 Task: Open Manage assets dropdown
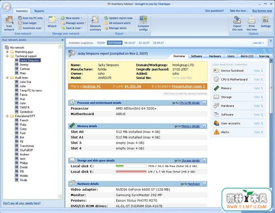coord(74,23)
